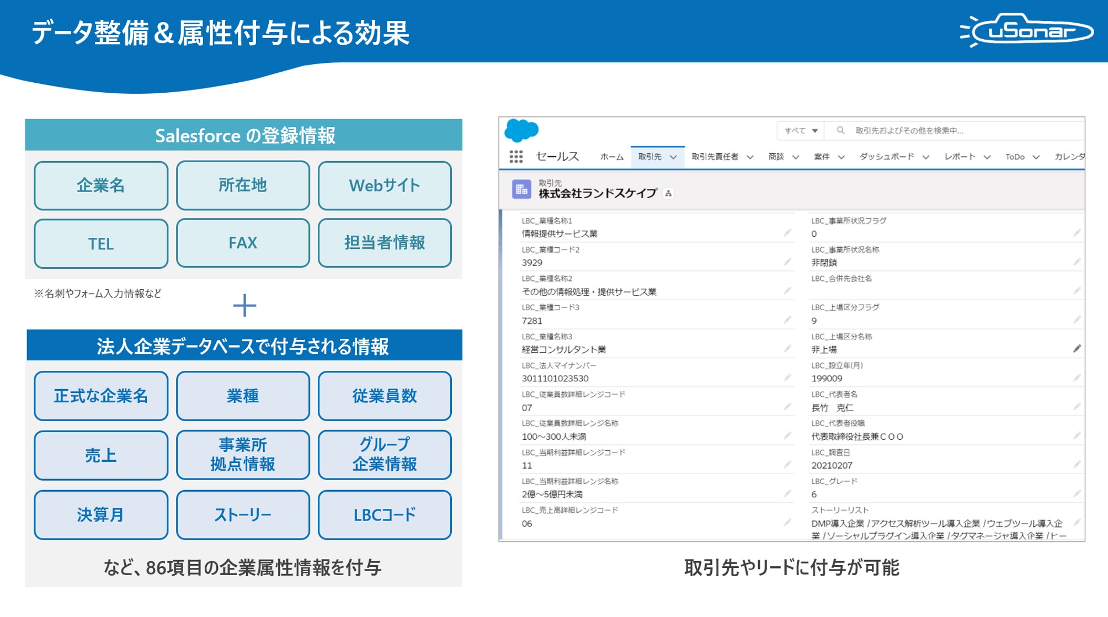Edit LBC_事業所状況名称 with its pencil icon
The height and width of the screenshot is (617, 1108).
(x=1077, y=262)
